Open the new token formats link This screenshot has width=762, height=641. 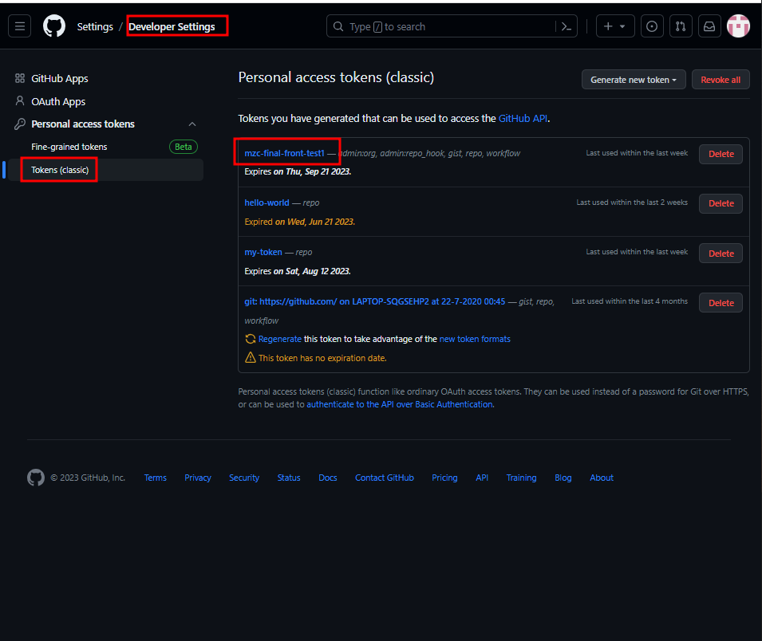coord(475,339)
